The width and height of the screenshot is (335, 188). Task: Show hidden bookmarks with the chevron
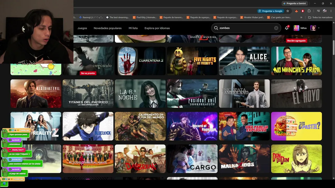[x=301, y=17]
